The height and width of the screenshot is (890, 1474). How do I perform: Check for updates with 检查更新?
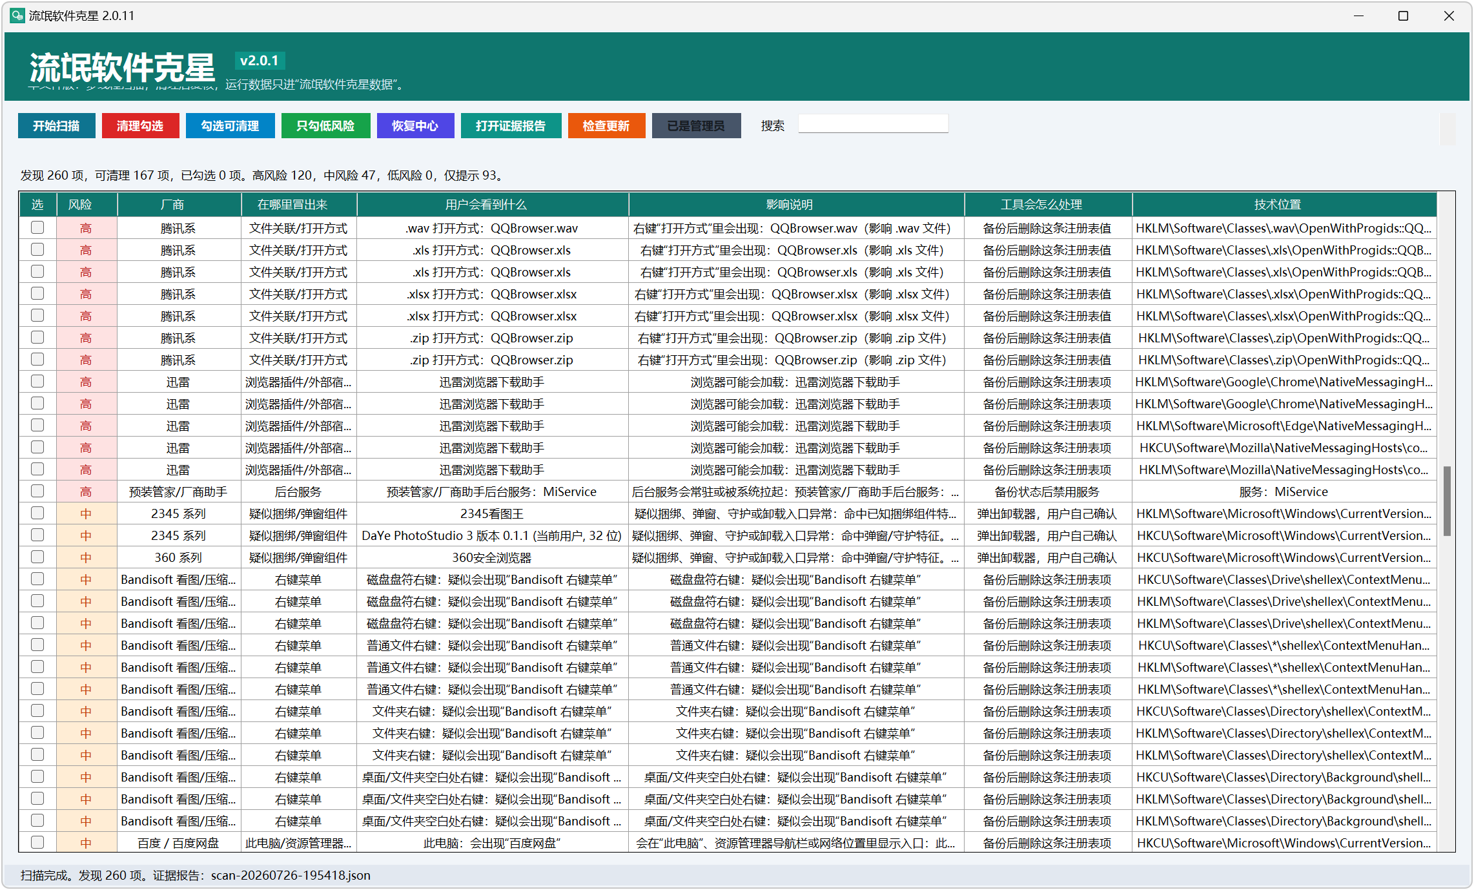pyautogui.click(x=606, y=126)
